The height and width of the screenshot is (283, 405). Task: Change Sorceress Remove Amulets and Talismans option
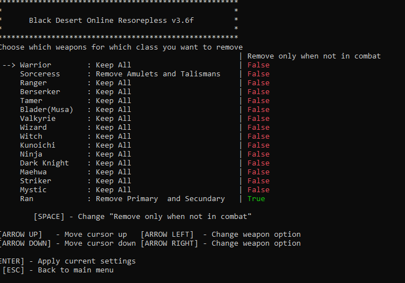click(x=158, y=74)
